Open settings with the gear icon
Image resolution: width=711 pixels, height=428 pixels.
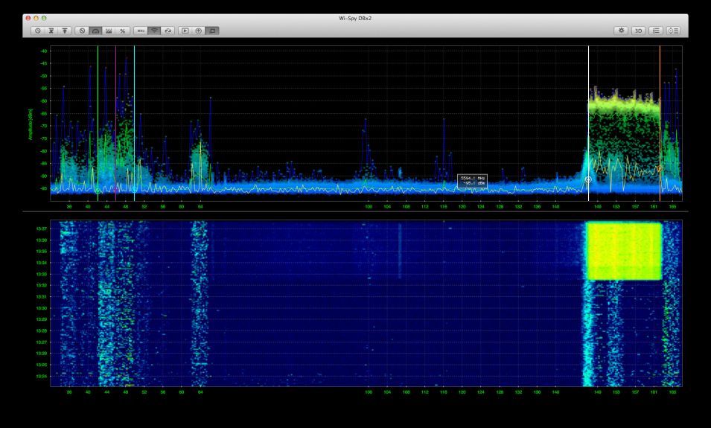pos(620,31)
